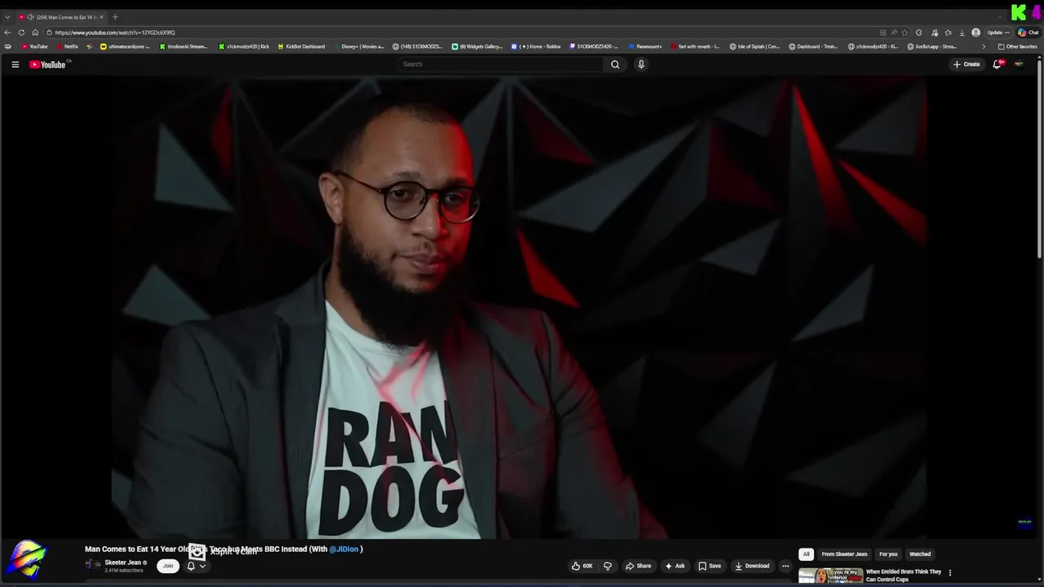Like the video with 60K thumbs up

(582, 566)
